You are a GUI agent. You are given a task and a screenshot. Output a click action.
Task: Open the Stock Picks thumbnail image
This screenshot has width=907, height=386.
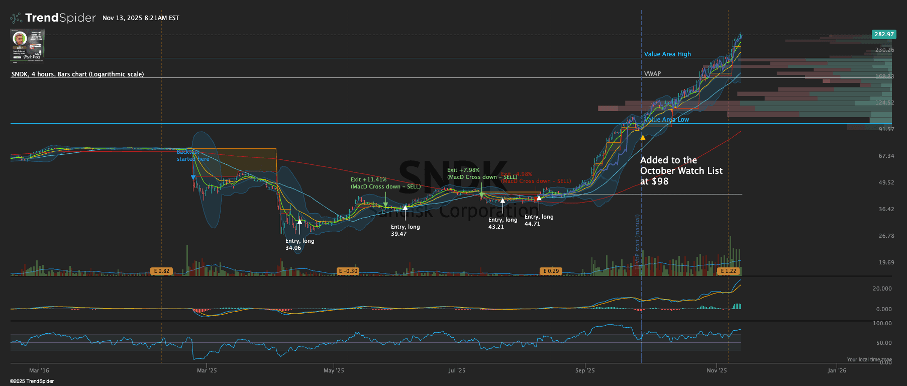[28, 45]
